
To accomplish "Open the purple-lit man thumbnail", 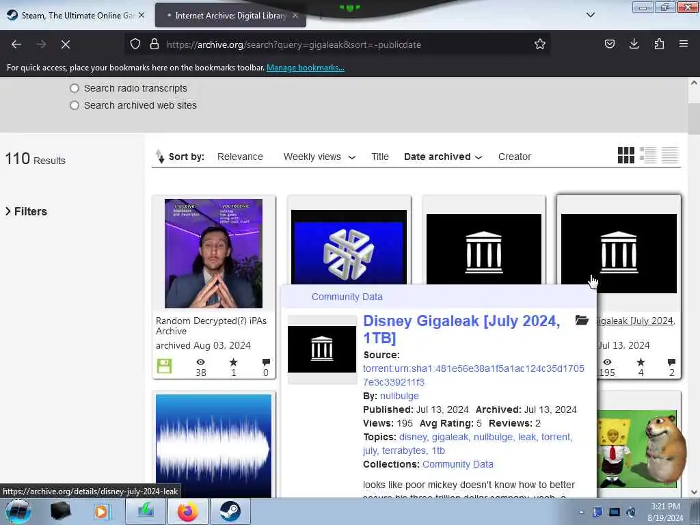I will pyautogui.click(x=213, y=254).
